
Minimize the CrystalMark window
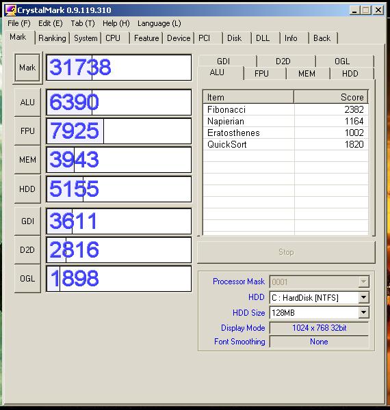pos(354,10)
